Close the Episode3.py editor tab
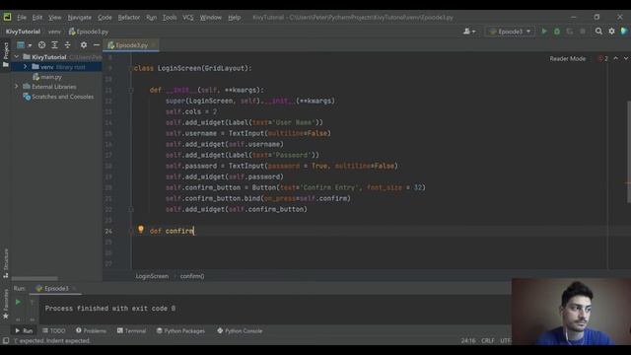Screen dimensions: 631x355 (x=154, y=45)
